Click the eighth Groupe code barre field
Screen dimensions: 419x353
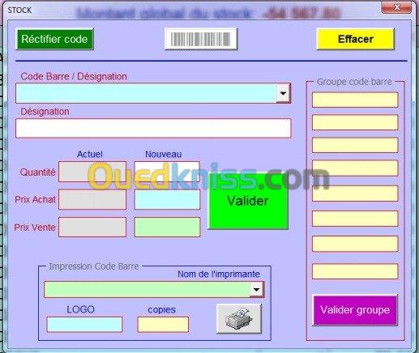[355, 271]
